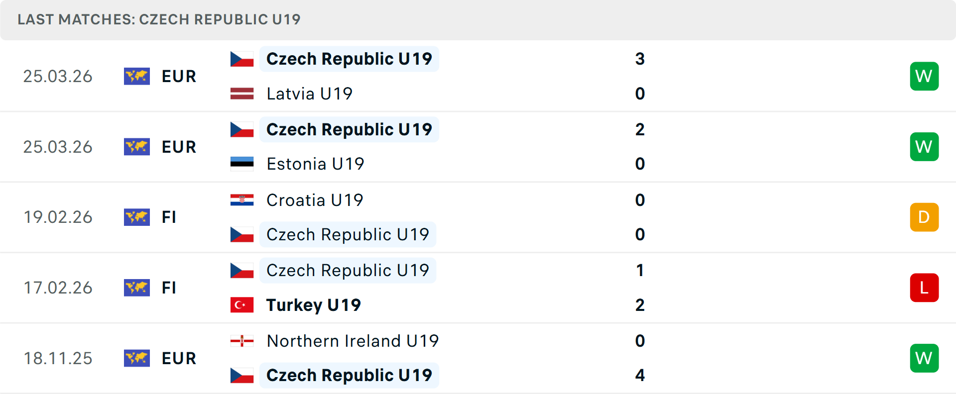956x394 pixels.
Task: Click the Croatia U19 flag icon
Action: click(x=242, y=200)
